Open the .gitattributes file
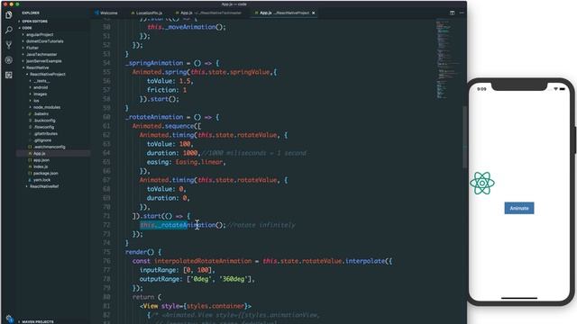 pos(45,134)
